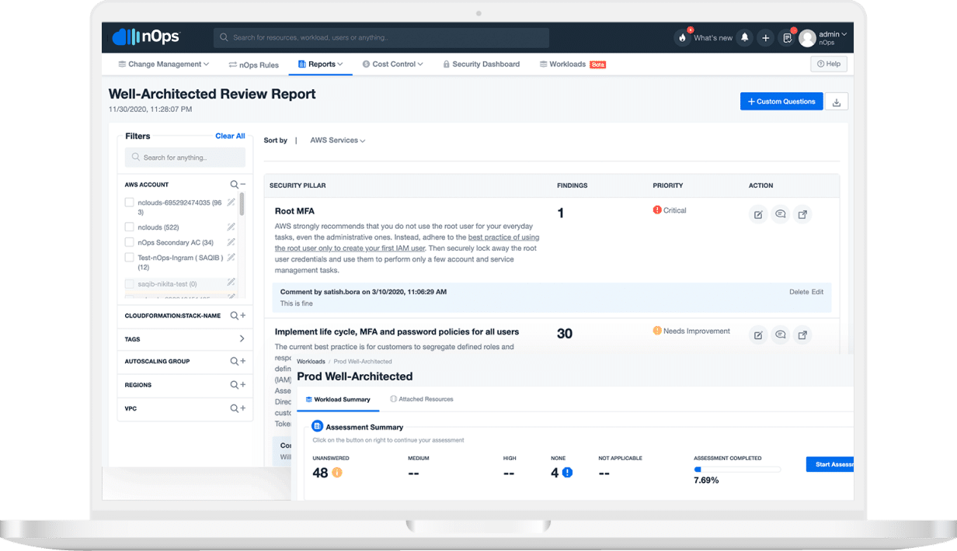Open the Change Management dropdown
The image size is (957, 551).
click(x=164, y=64)
